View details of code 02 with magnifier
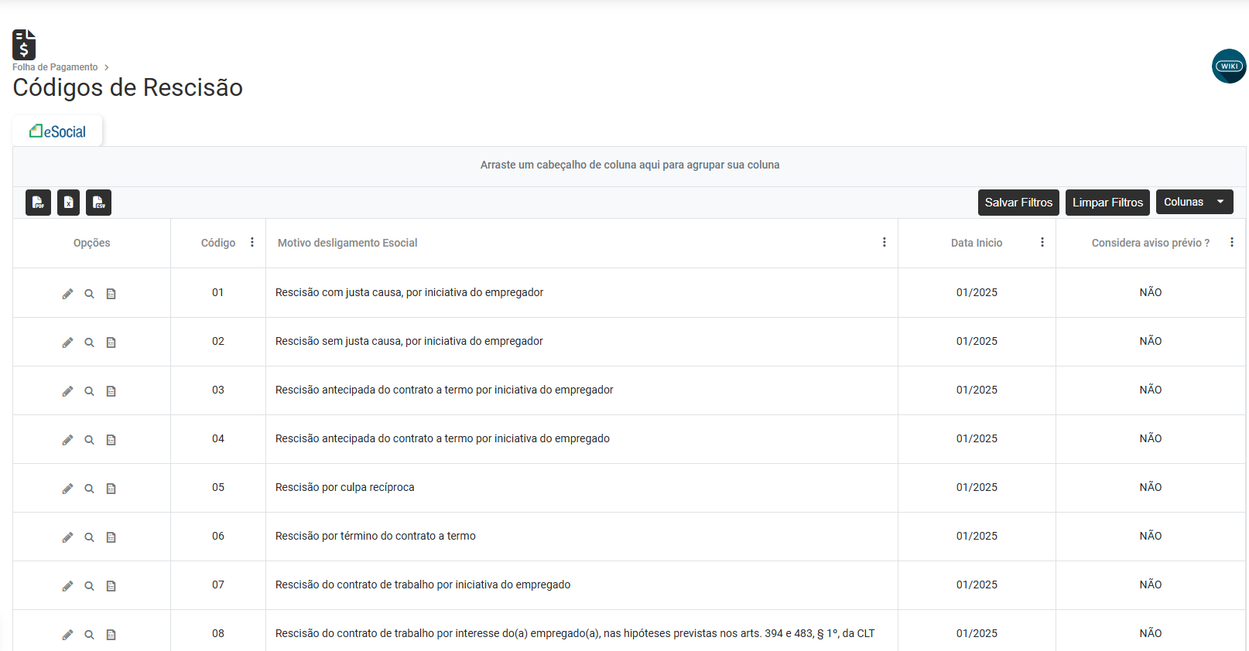The image size is (1249, 651). [90, 343]
